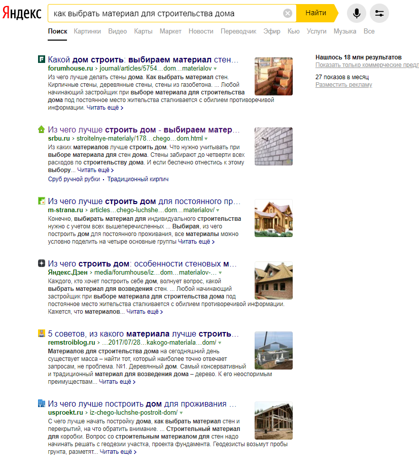
Task: Click the Яндекс.Дзен source link
Action: [67, 272]
